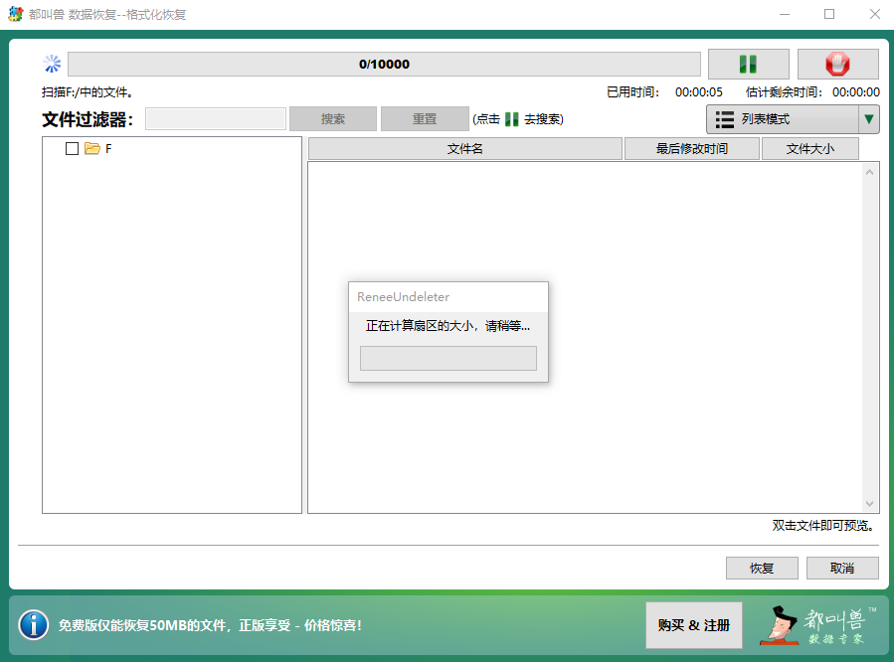This screenshot has width=894, height=662.
Task: Maximize the 都叫兽 数据恢复 window
Action: [x=829, y=14]
